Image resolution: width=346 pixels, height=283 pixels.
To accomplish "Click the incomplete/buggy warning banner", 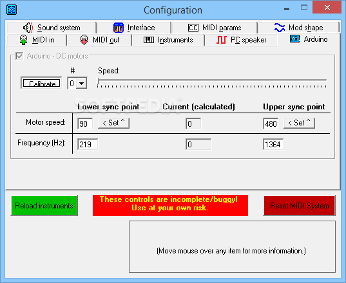I will tap(170, 205).
